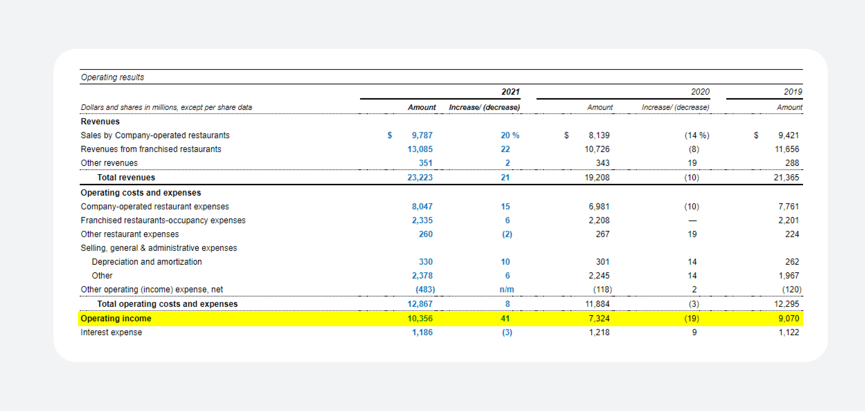Click the 9,070 operating income value
This screenshot has width=865, height=411.
click(x=789, y=318)
